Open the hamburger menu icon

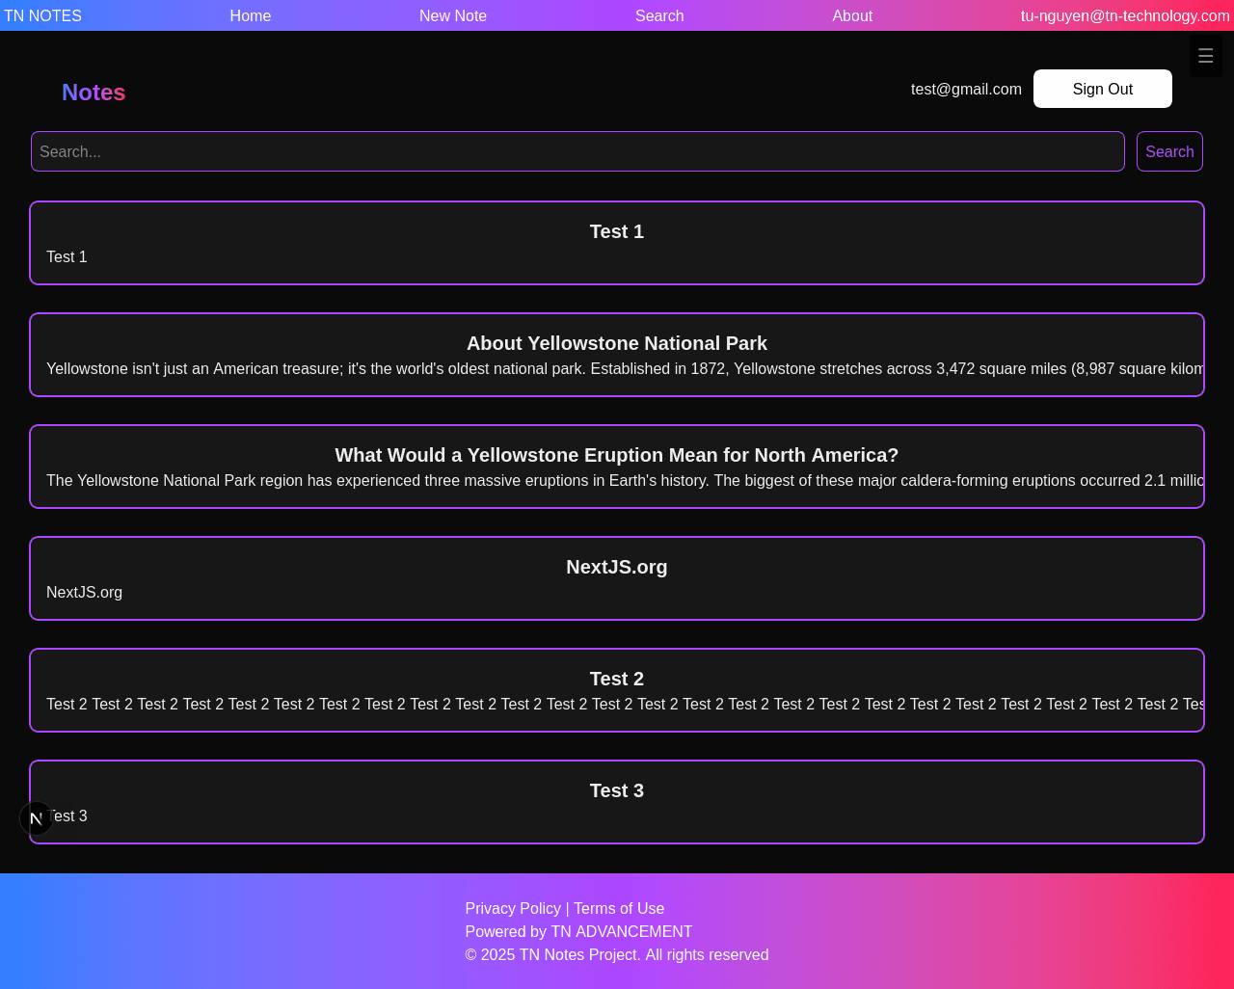coord(1205,57)
